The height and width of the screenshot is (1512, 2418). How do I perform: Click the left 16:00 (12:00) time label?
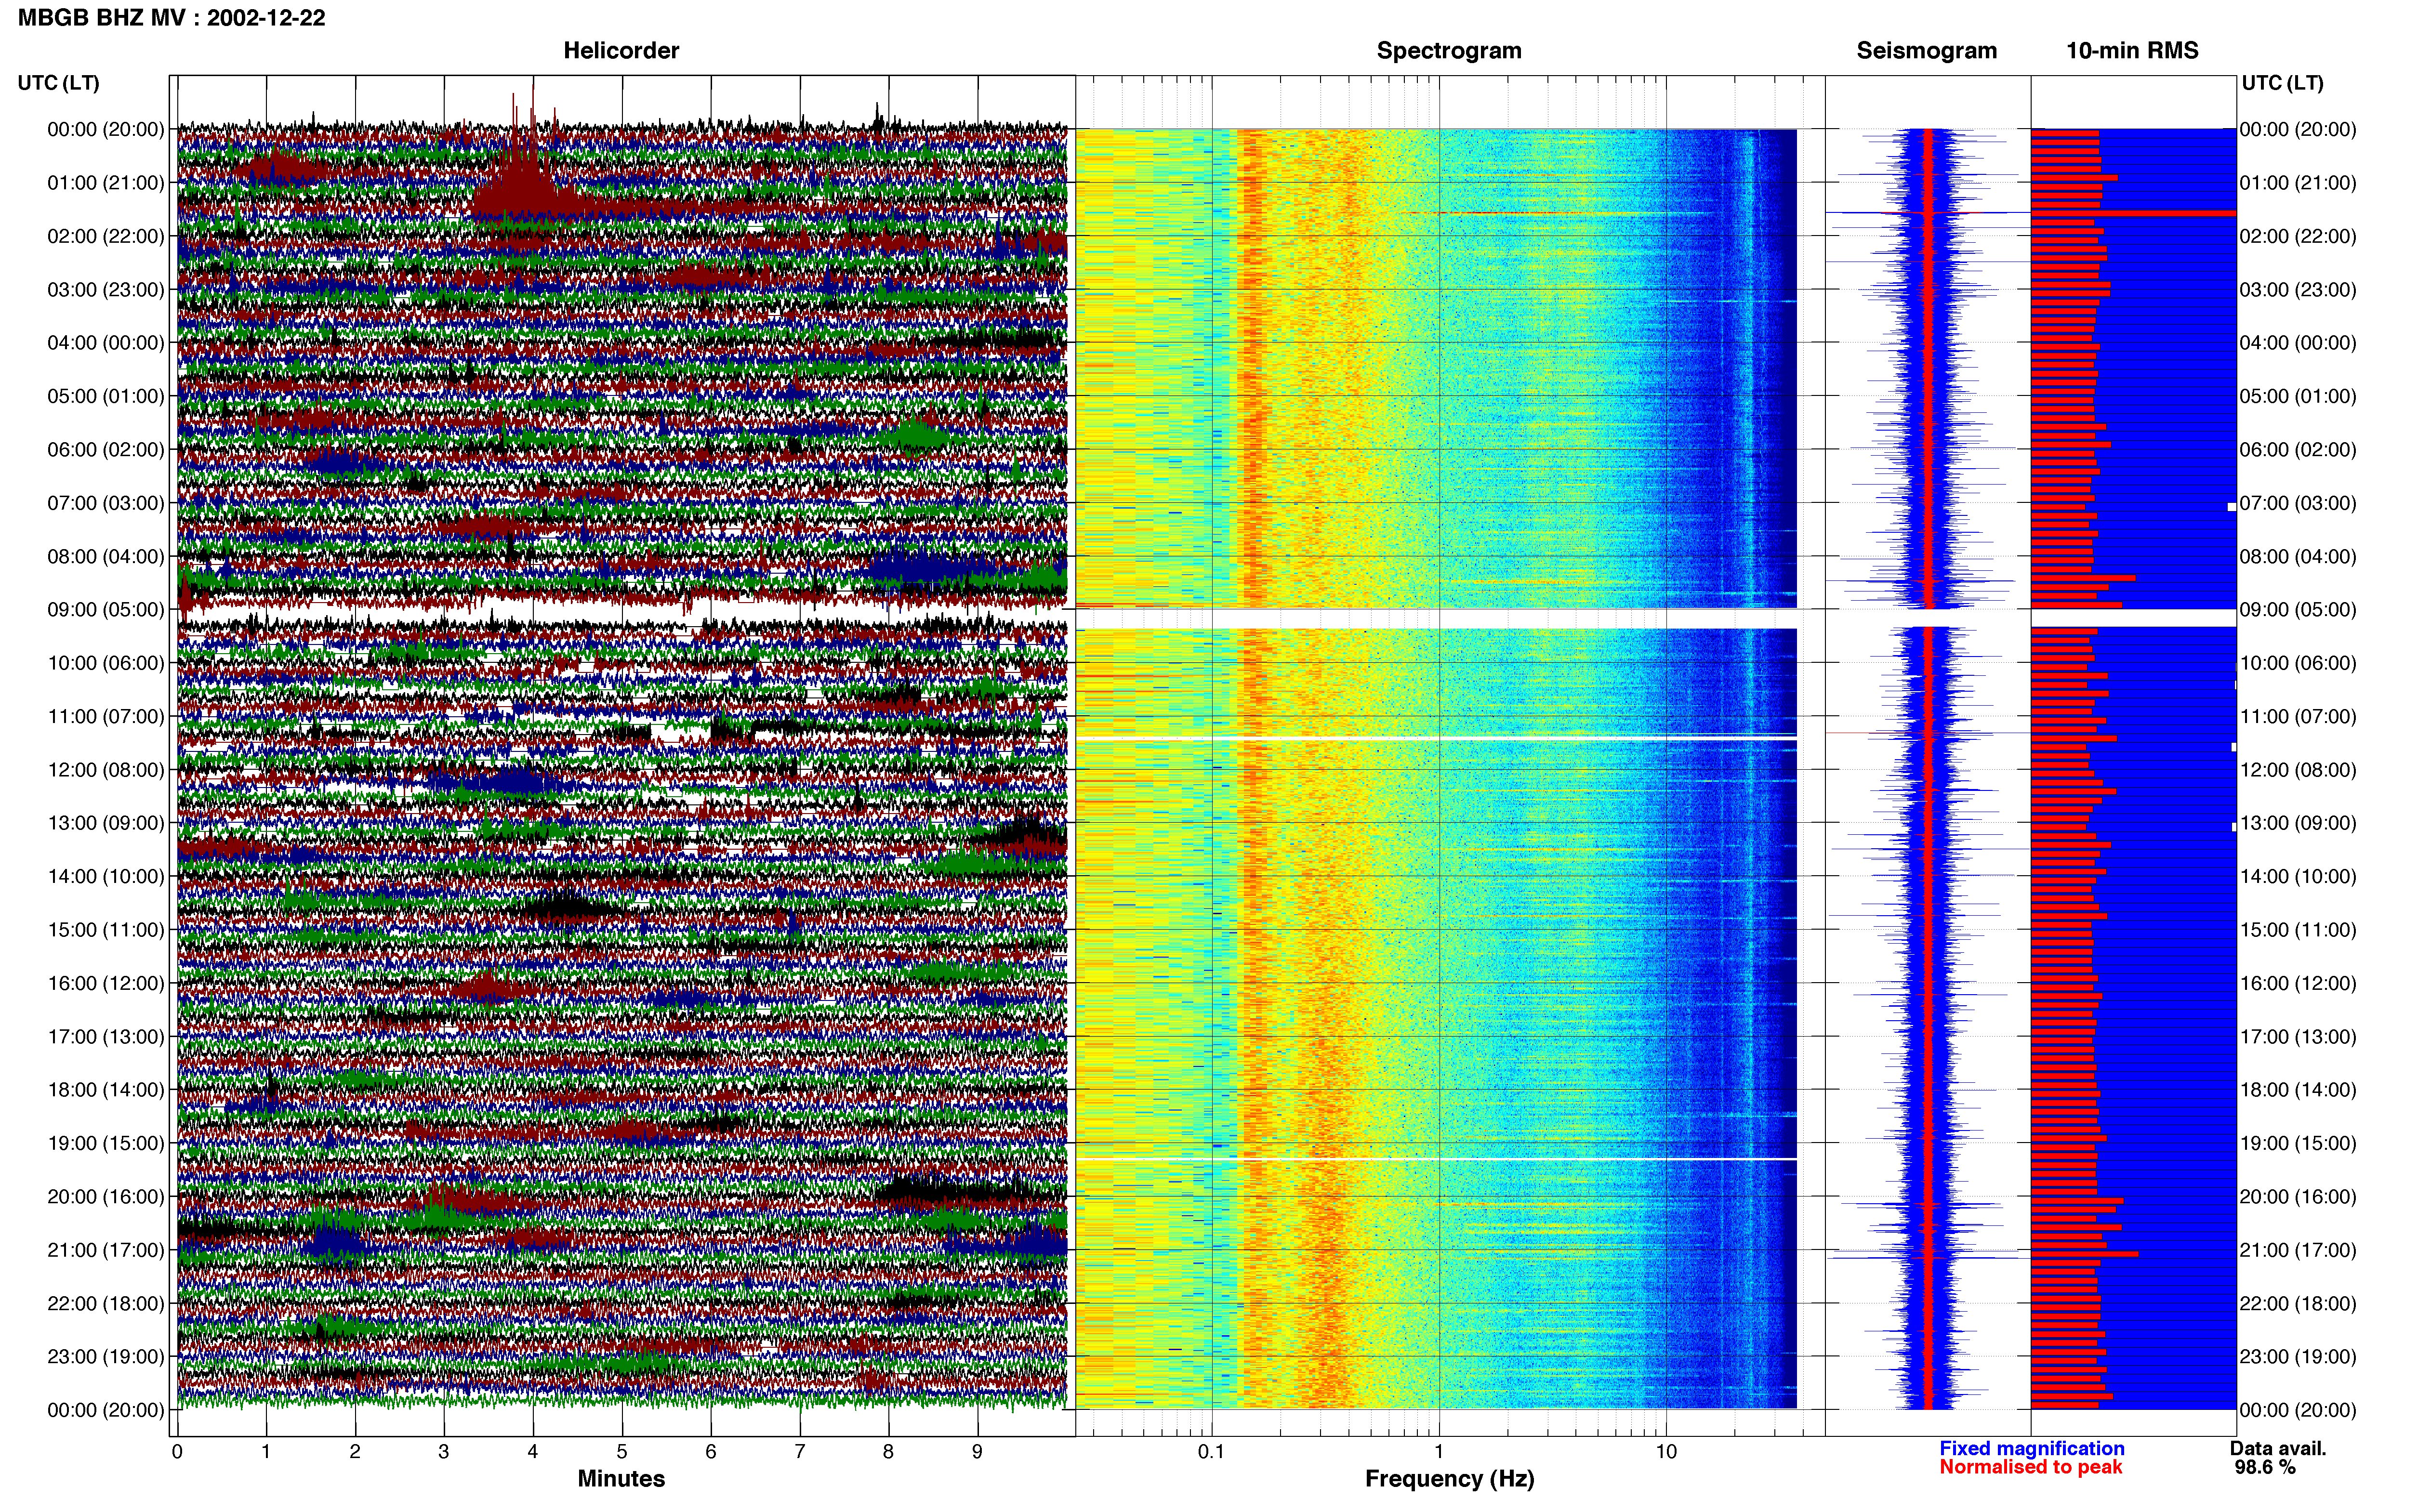click(106, 983)
